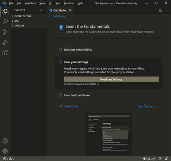Go to Next Section link
This screenshot has width=171, height=161.
[148, 106]
